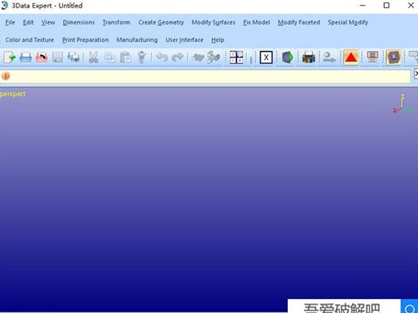This screenshot has height=313, width=418.
Task: Click the New file icon
Action: pyautogui.click(x=10, y=57)
